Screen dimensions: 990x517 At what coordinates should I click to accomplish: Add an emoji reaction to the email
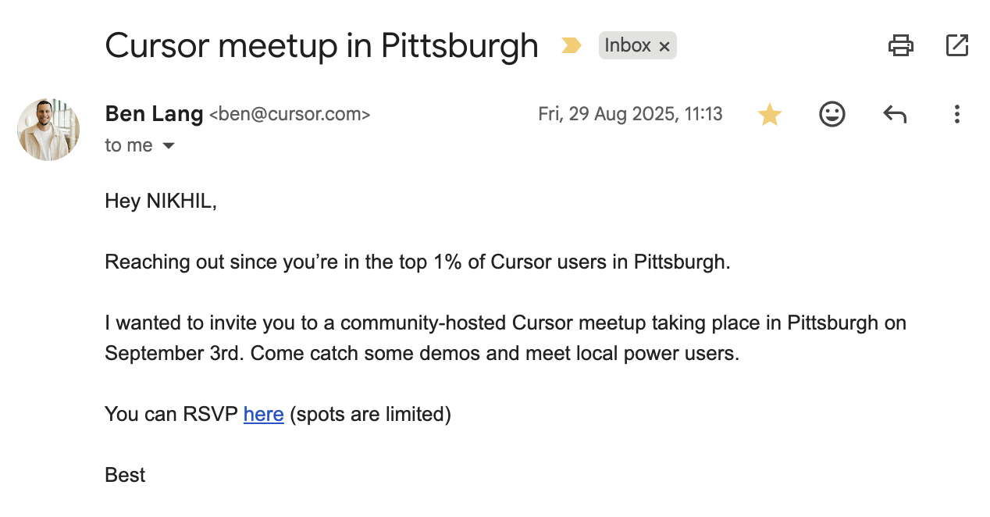point(832,115)
